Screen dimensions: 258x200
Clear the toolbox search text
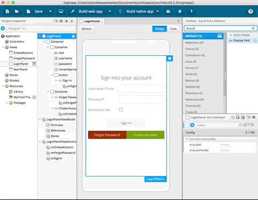tap(253, 28)
